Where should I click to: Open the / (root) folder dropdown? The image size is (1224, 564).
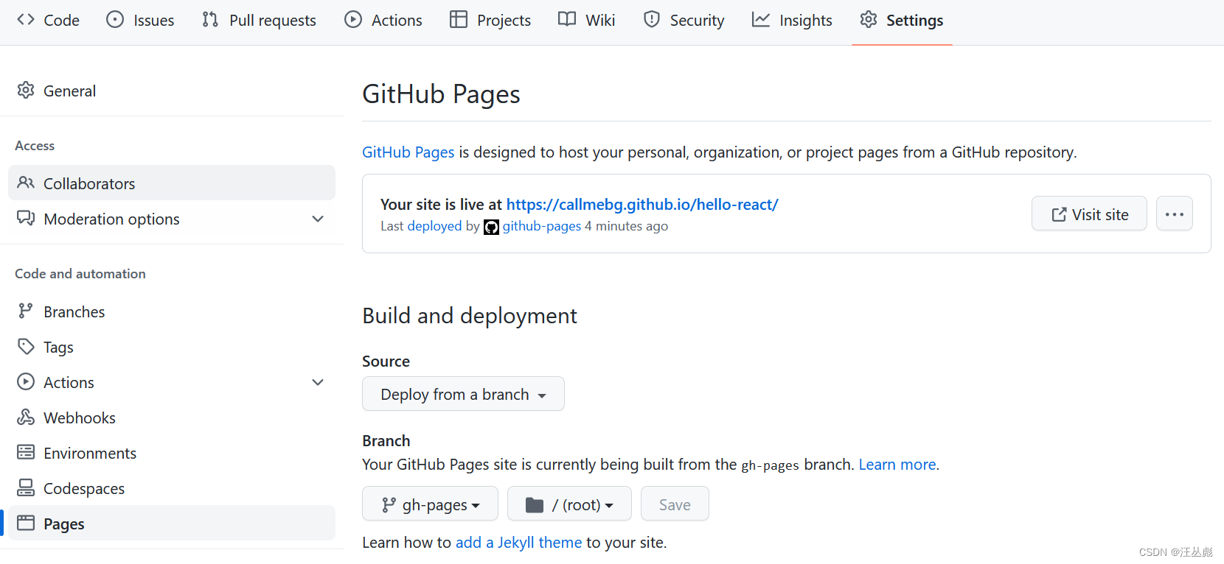pos(569,504)
